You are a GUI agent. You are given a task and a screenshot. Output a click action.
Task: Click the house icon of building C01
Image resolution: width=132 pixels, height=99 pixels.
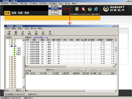[x=12, y=71]
